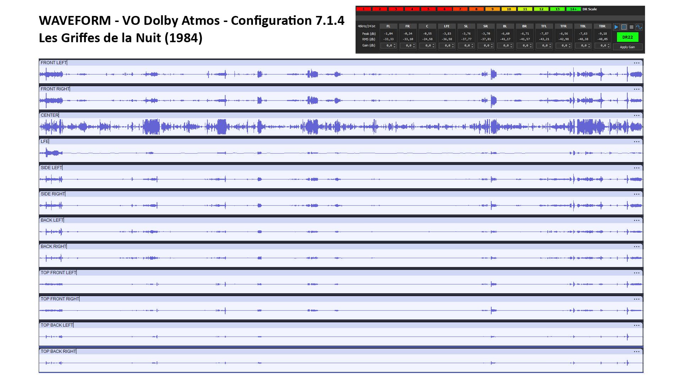The height and width of the screenshot is (383, 682).
Task: Open FRONT LEFT track options ellipsis
Action: [637, 63]
